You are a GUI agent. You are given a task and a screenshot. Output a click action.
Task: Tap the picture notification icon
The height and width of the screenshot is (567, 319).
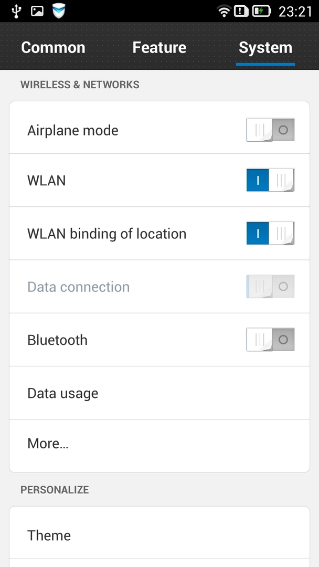tap(37, 10)
